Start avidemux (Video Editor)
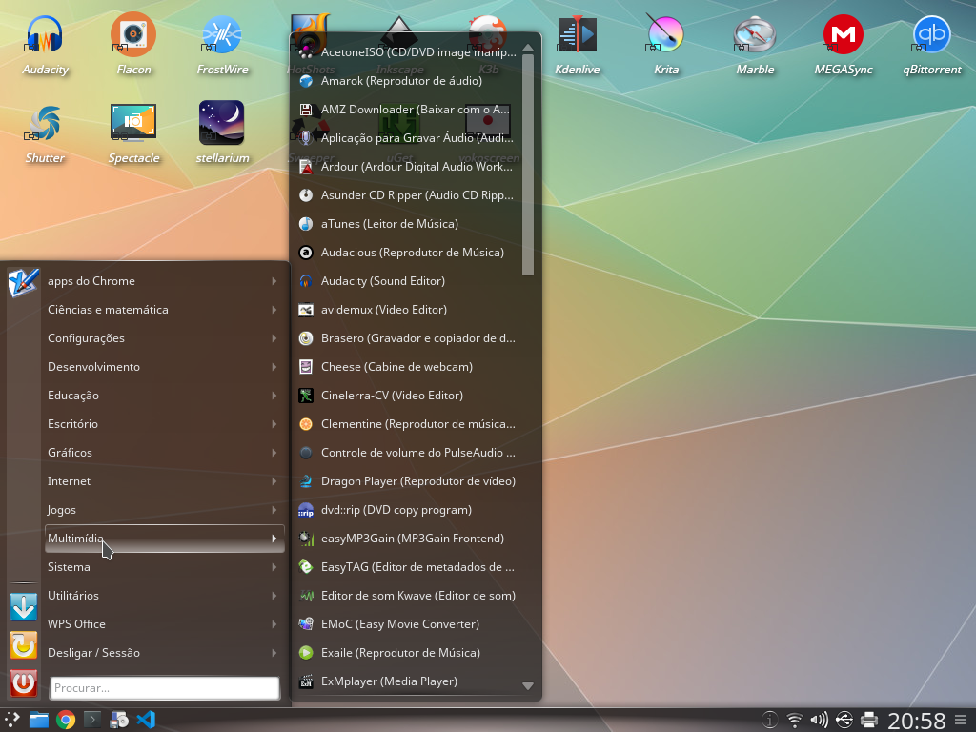This screenshot has height=732, width=976. pyautogui.click(x=408, y=310)
